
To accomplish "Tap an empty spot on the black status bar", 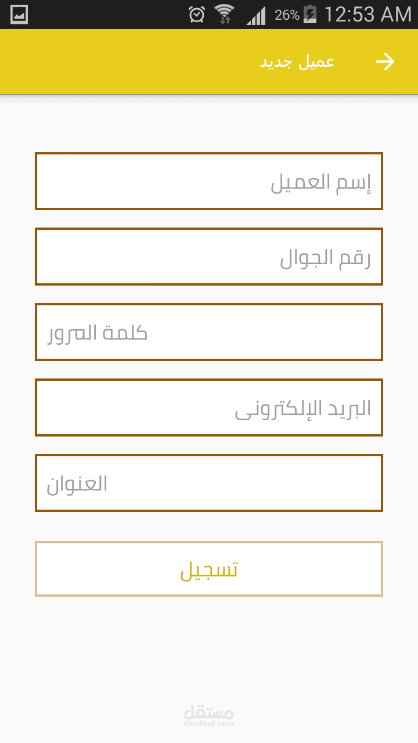I will coord(105,15).
